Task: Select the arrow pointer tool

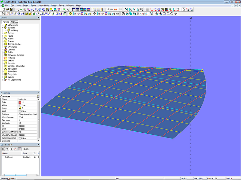Action: (x=184, y=10)
